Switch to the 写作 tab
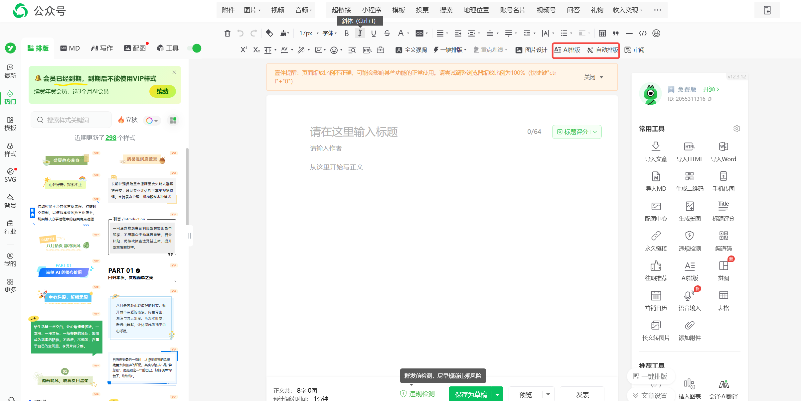 pos(102,49)
